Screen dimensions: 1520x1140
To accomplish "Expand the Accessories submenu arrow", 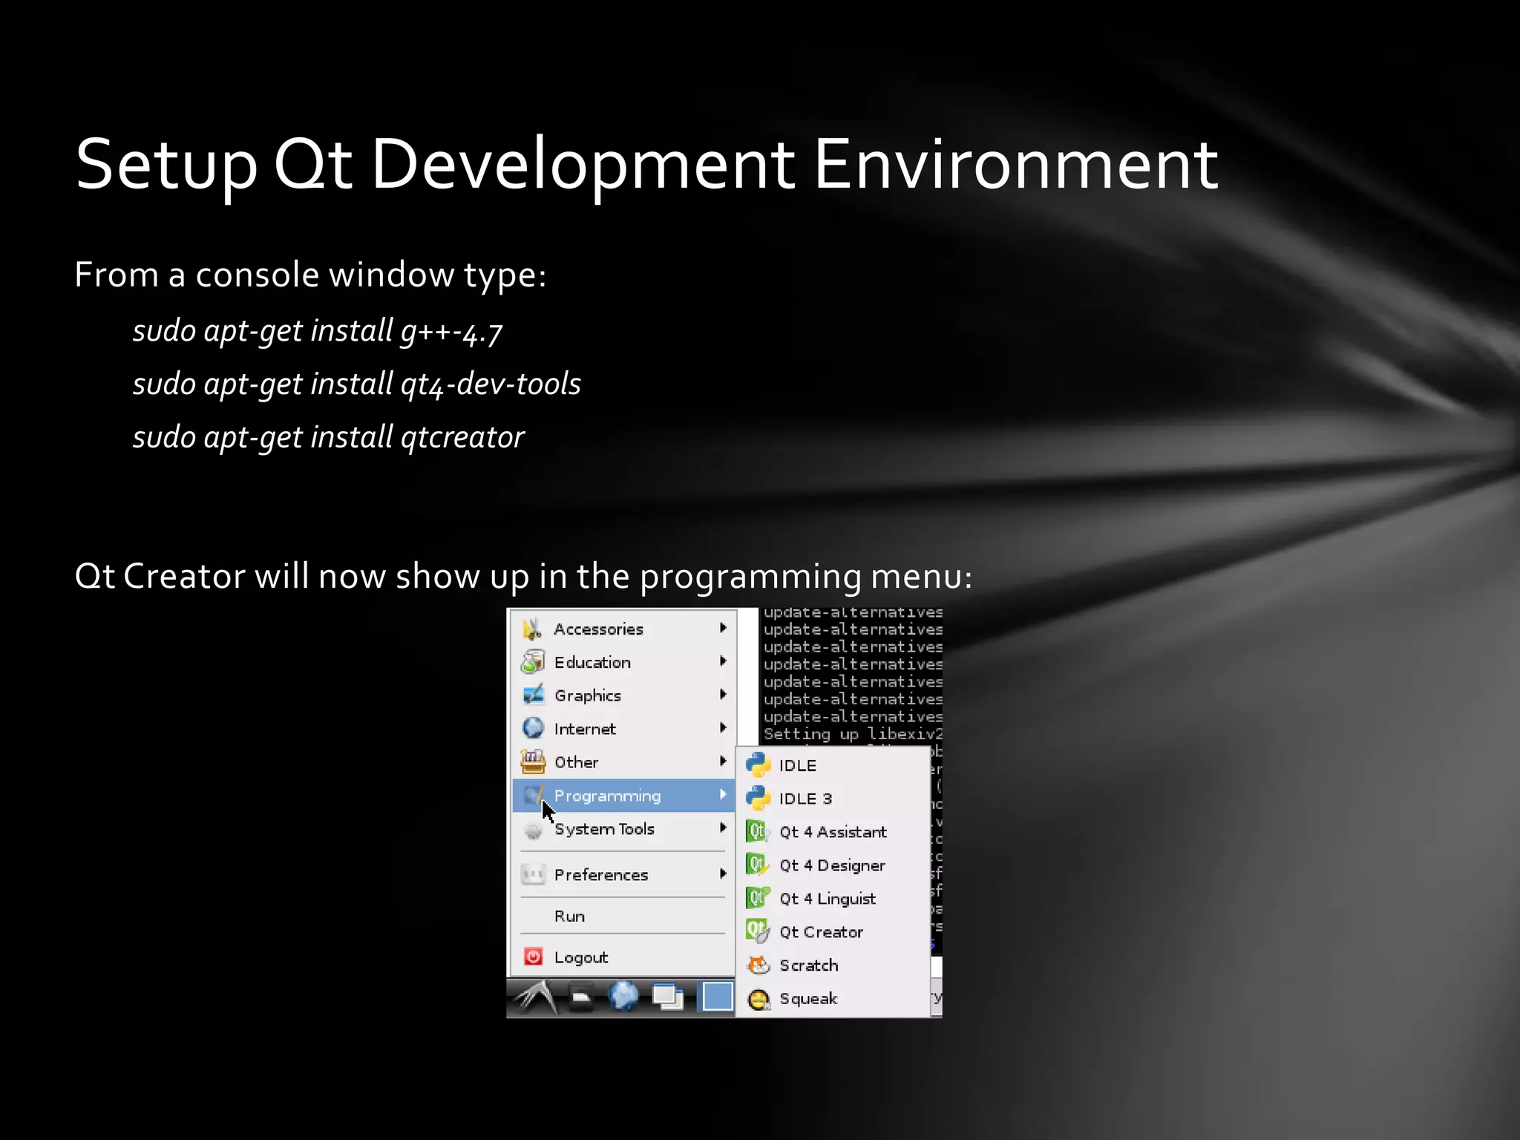I will point(723,628).
